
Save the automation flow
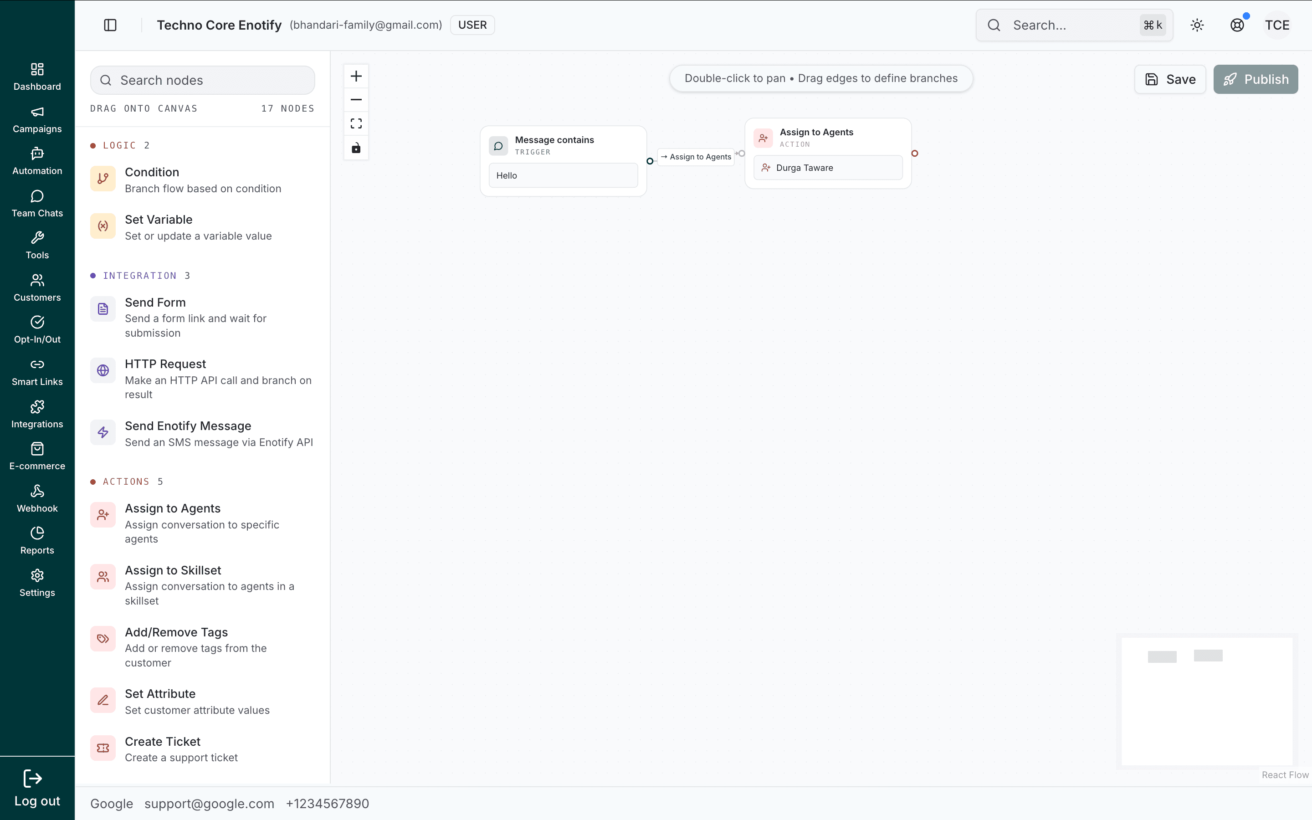(x=1170, y=79)
